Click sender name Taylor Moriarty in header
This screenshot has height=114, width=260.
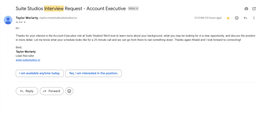27,18
